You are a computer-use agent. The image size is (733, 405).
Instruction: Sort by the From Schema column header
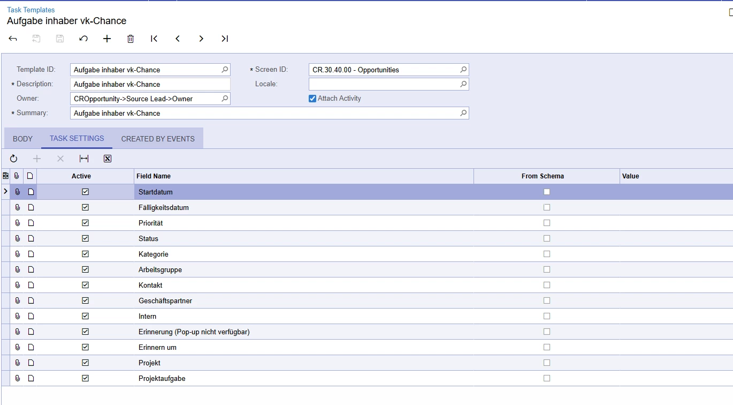(x=547, y=176)
